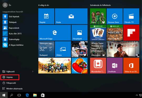Viewport: 142px width, 98px height.
Task: Open the Groove Zene tile
Action: tap(115, 16)
